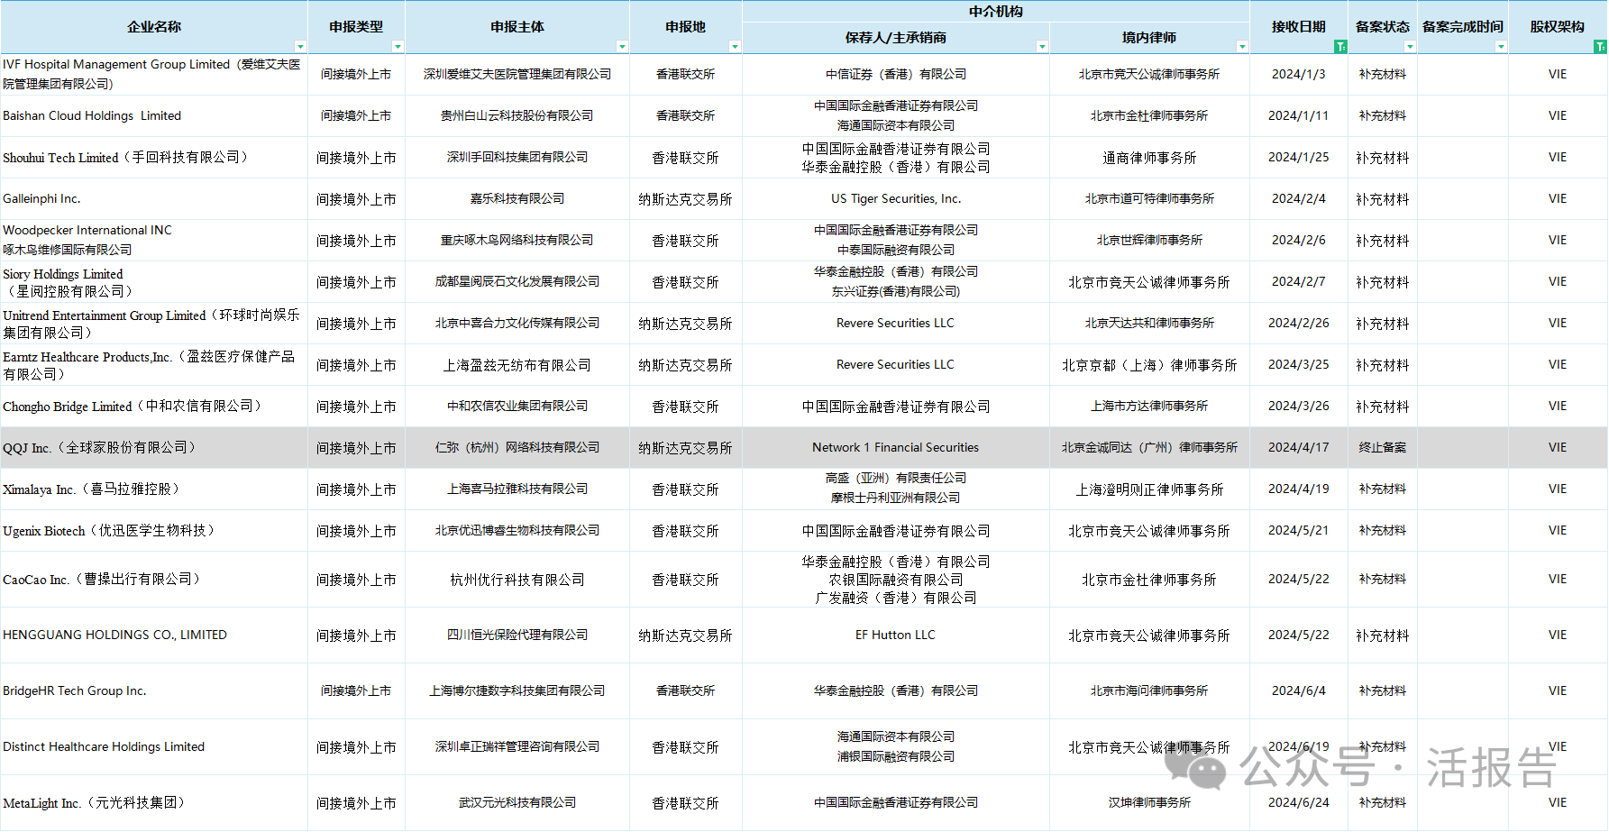This screenshot has width=1609, height=832.
Task: Select Revere Securities LLC in Earntz row
Action: 896,365
